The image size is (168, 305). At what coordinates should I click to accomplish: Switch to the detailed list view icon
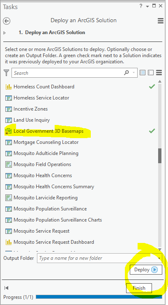point(143,73)
